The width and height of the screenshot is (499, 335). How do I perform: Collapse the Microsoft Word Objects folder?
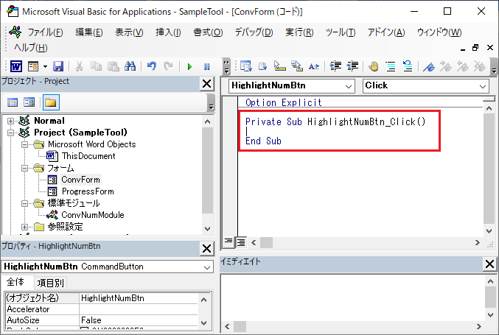tap(24, 144)
